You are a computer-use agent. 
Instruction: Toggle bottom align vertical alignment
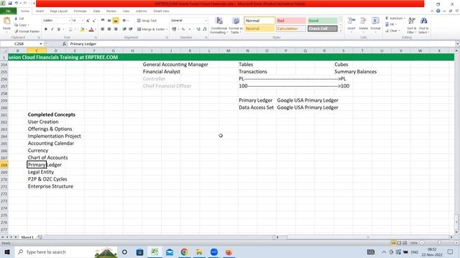click(x=116, y=21)
